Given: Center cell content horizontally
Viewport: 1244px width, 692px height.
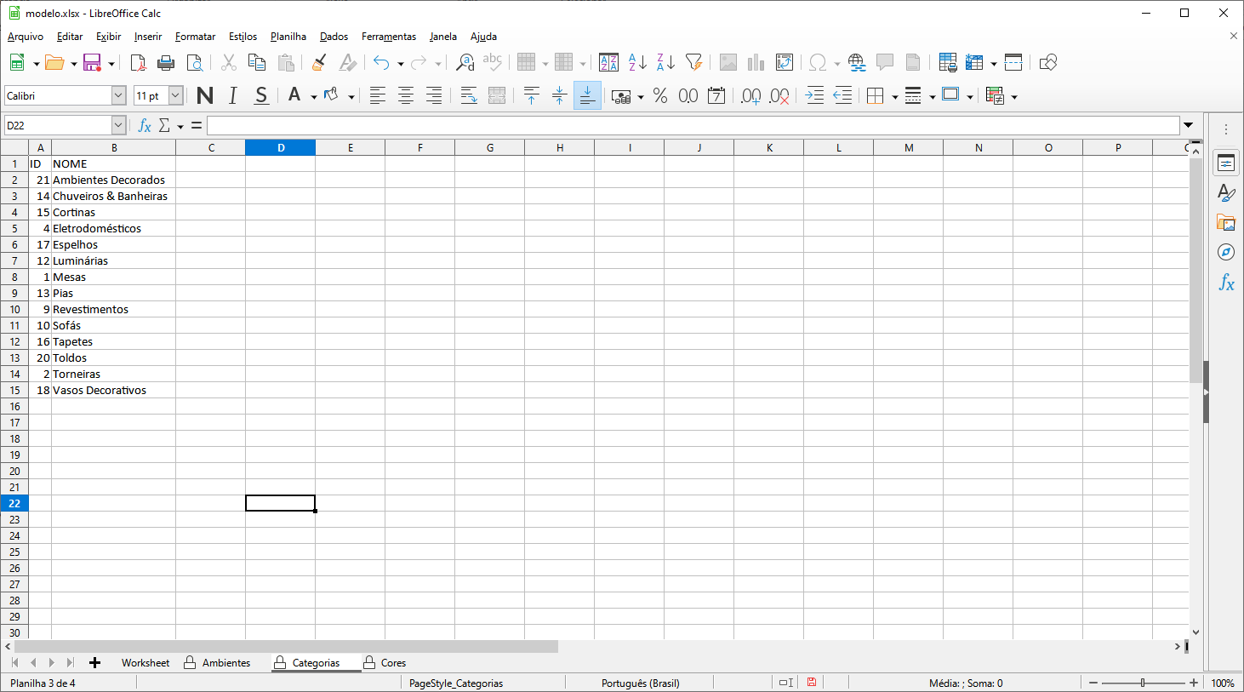Looking at the screenshot, I should pyautogui.click(x=406, y=95).
